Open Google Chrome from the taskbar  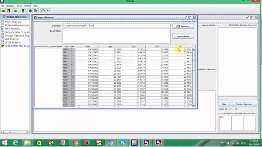click(x=75, y=143)
